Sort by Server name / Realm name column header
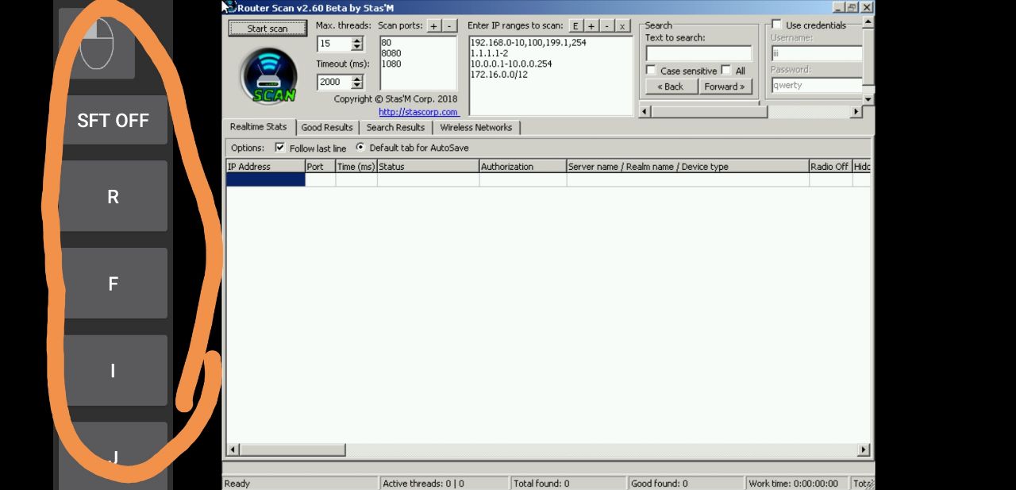This screenshot has width=1016, height=490. click(x=687, y=167)
